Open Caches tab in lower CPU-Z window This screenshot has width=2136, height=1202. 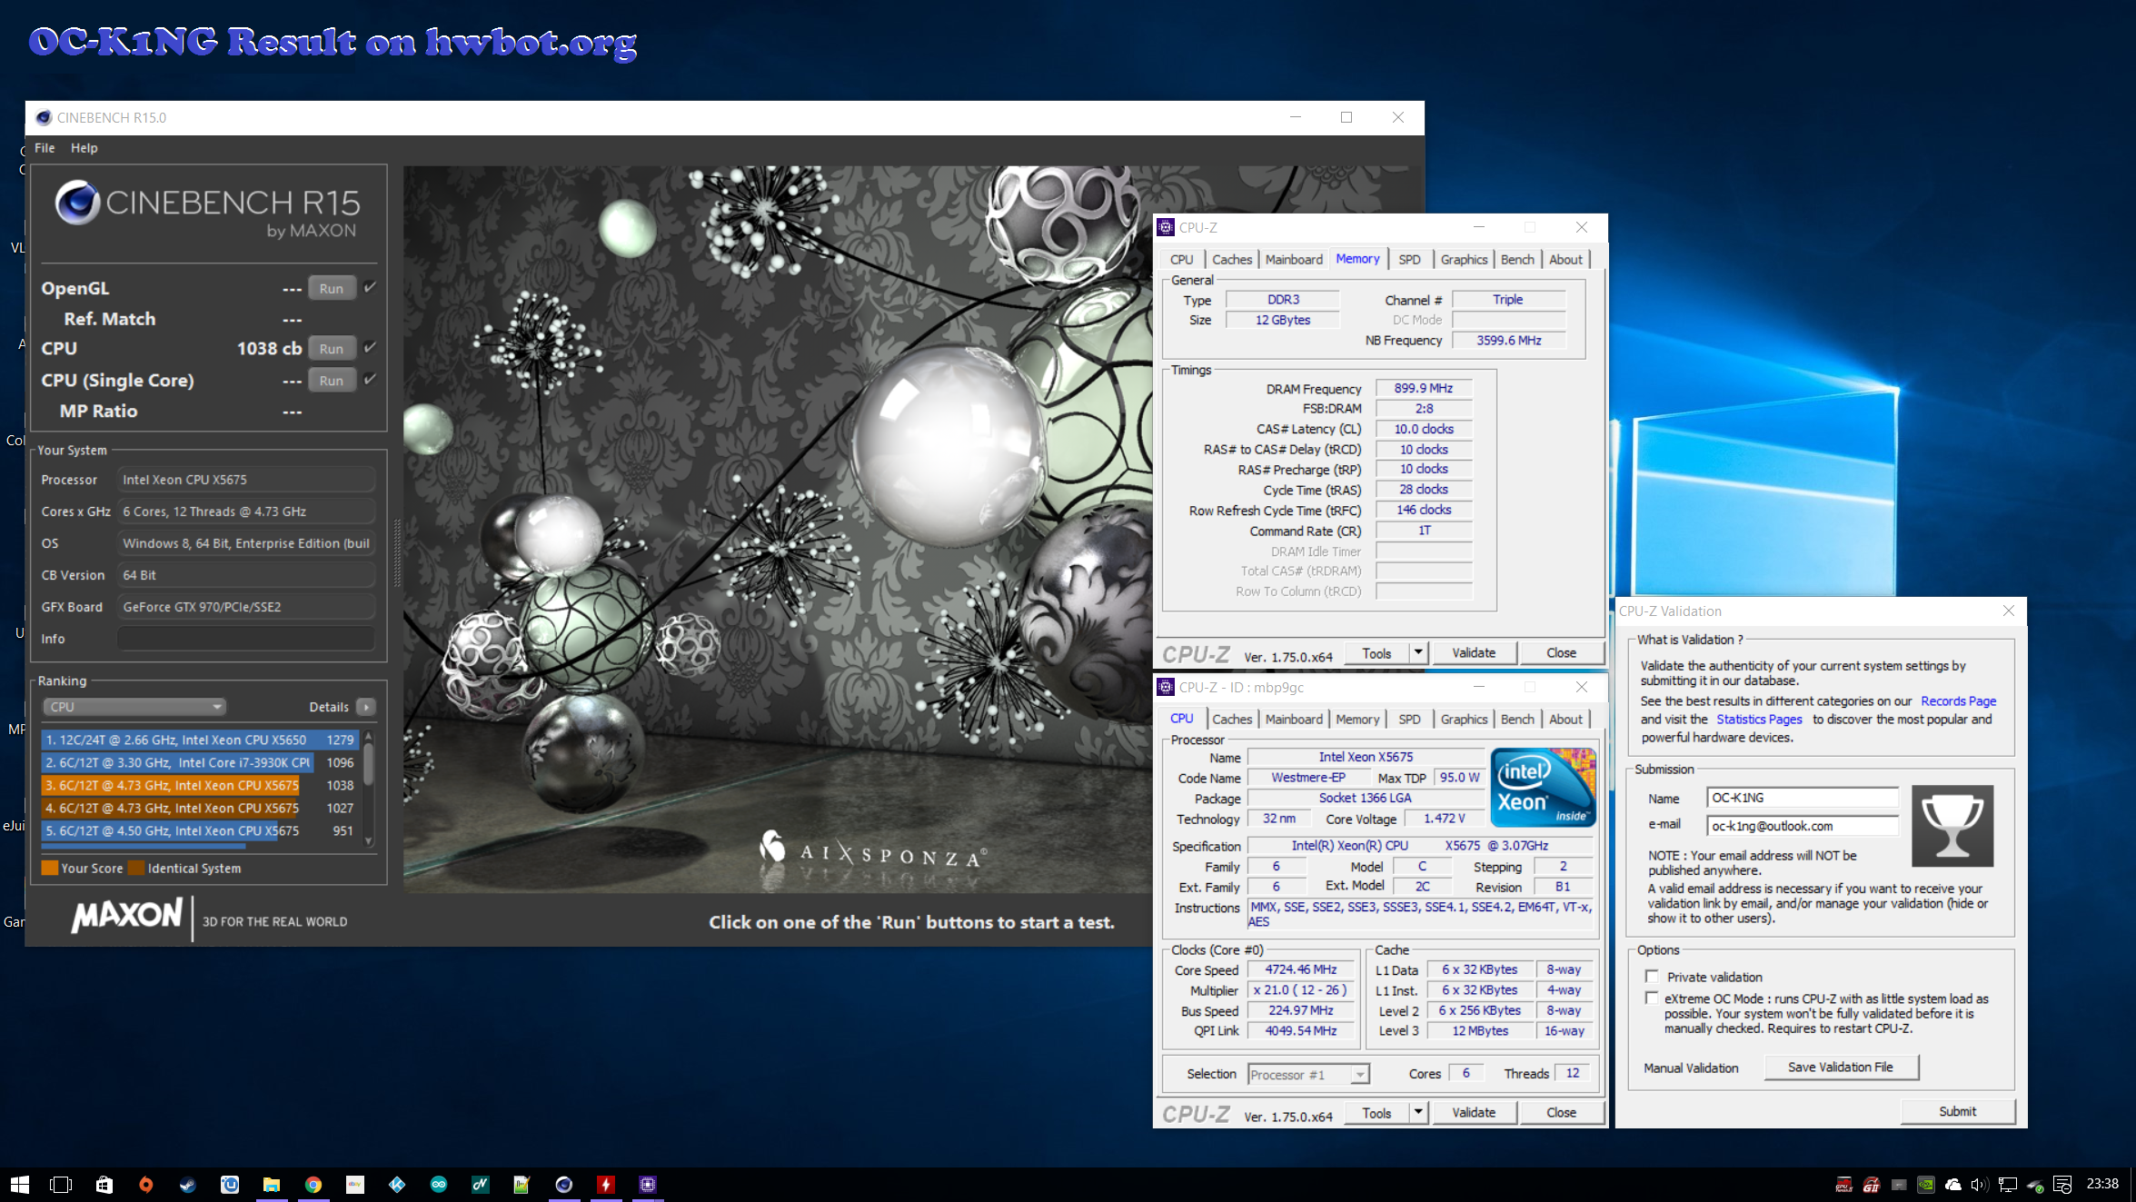click(x=1232, y=720)
